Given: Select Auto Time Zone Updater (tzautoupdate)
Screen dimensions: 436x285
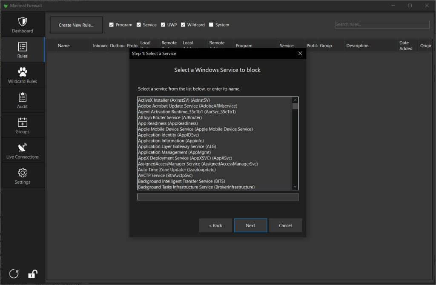Looking at the screenshot, I should pos(215,170).
